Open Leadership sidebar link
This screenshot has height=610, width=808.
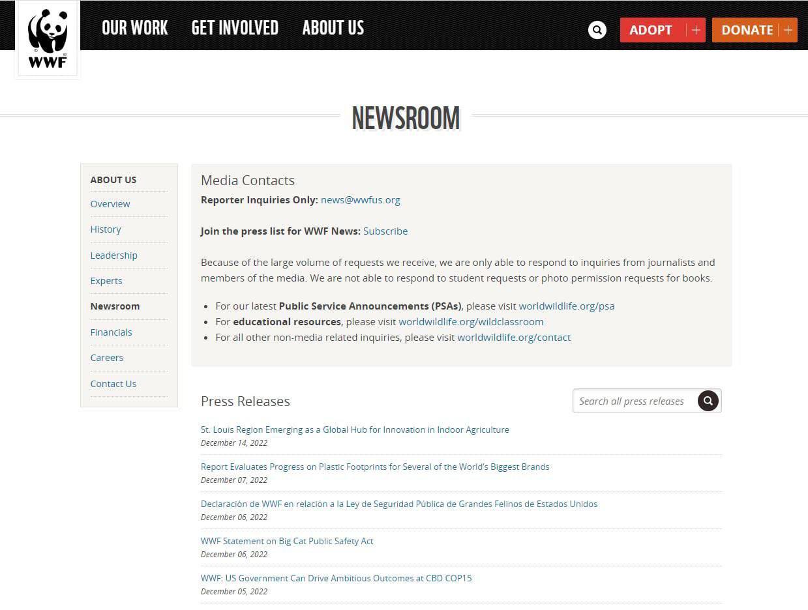tap(114, 255)
